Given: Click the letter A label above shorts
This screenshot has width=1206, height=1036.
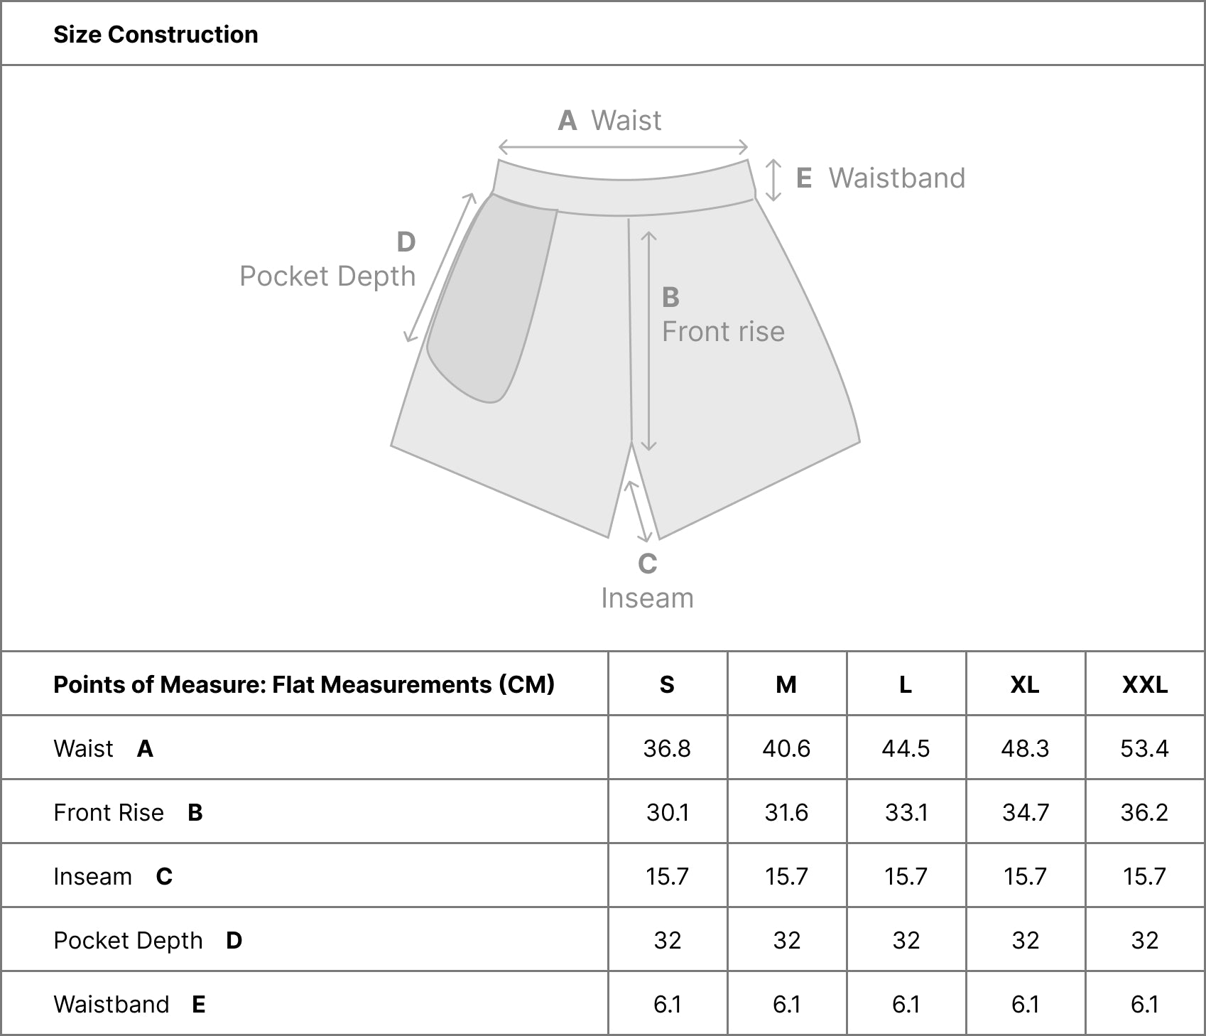Looking at the screenshot, I should click(567, 121).
